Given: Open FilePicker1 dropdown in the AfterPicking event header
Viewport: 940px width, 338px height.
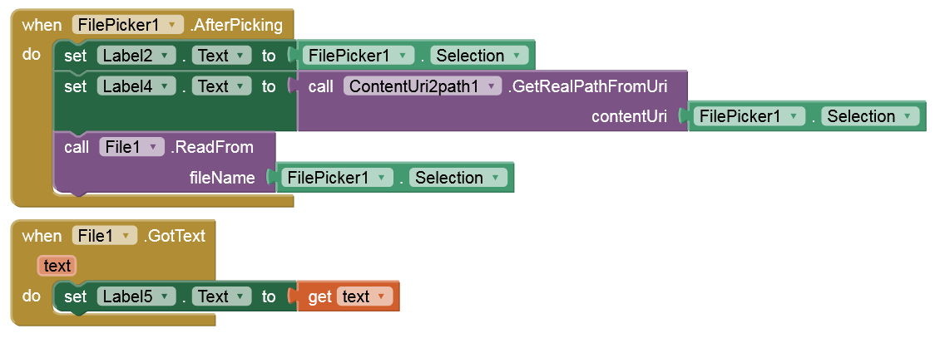Looking at the screenshot, I should pyautogui.click(x=171, y=25).
